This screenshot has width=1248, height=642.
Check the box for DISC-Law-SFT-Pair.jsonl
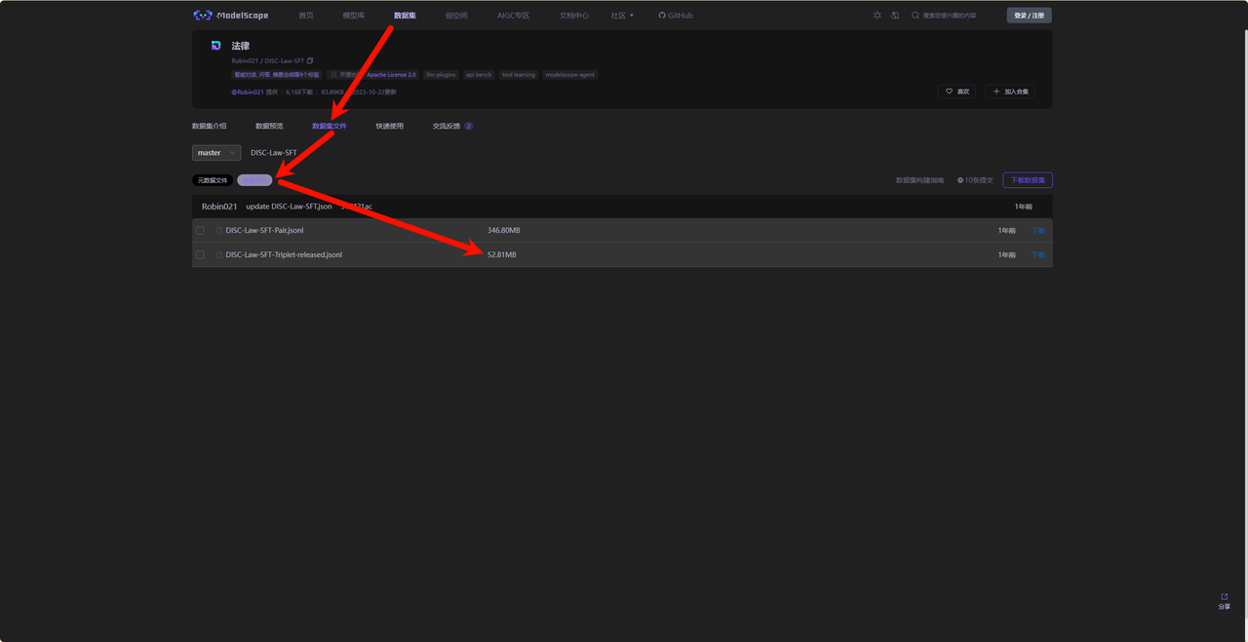click(x=200, y=231)
